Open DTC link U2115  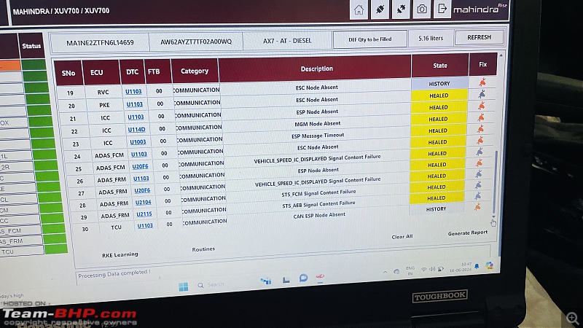(x=144, y=214)
